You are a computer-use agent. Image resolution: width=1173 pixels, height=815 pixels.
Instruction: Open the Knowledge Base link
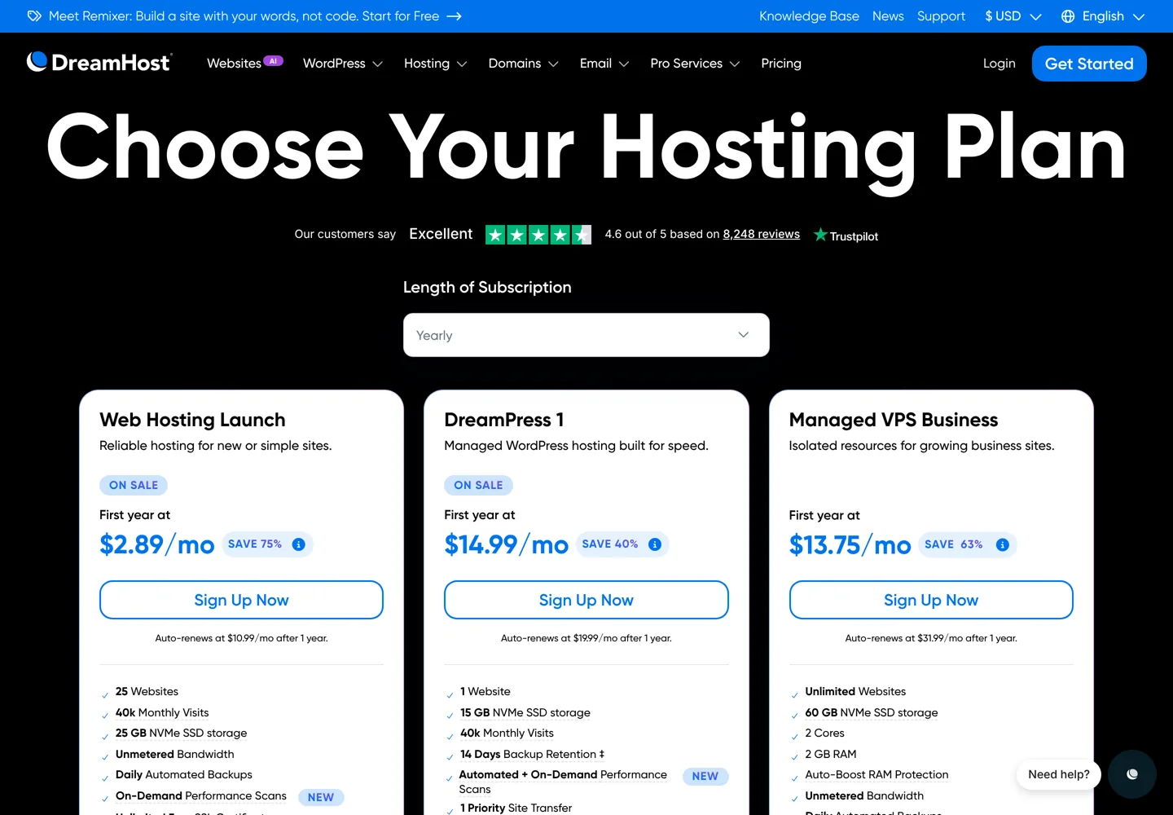pos(809,16)
